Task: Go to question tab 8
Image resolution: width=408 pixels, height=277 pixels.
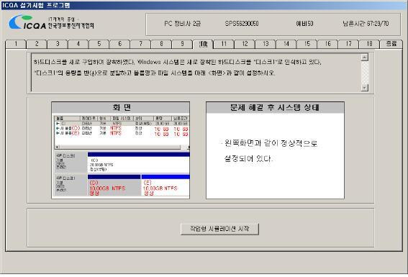Action: pos(162,44)
